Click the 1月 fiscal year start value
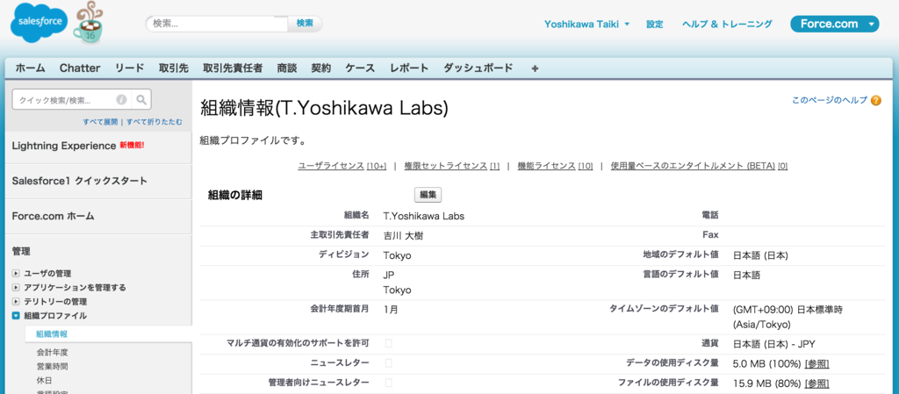This screenshot has height=394, width=899. point(391,310)
